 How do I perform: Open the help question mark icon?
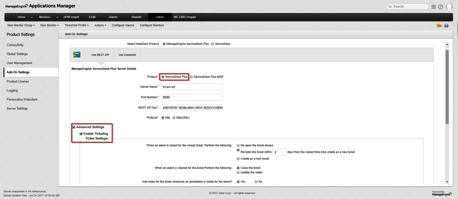pyautogui.click(x=440, y=7)
